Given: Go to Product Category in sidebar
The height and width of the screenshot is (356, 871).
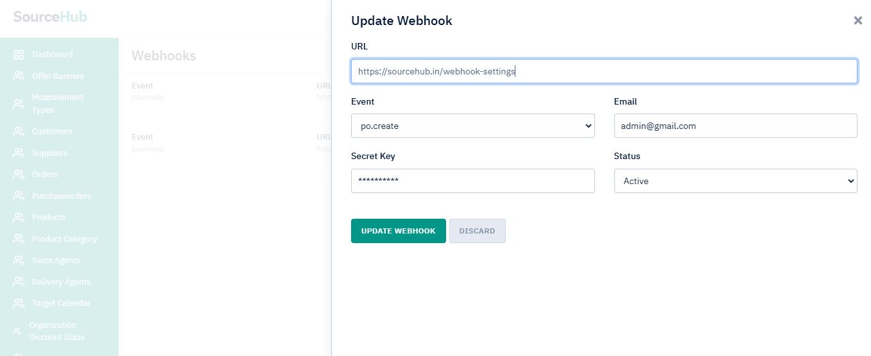Looking at the screenshot, I should [x=64, y=239].
